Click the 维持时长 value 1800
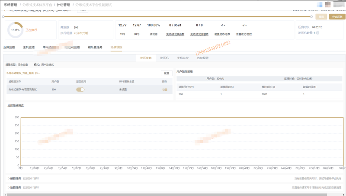 264,94
